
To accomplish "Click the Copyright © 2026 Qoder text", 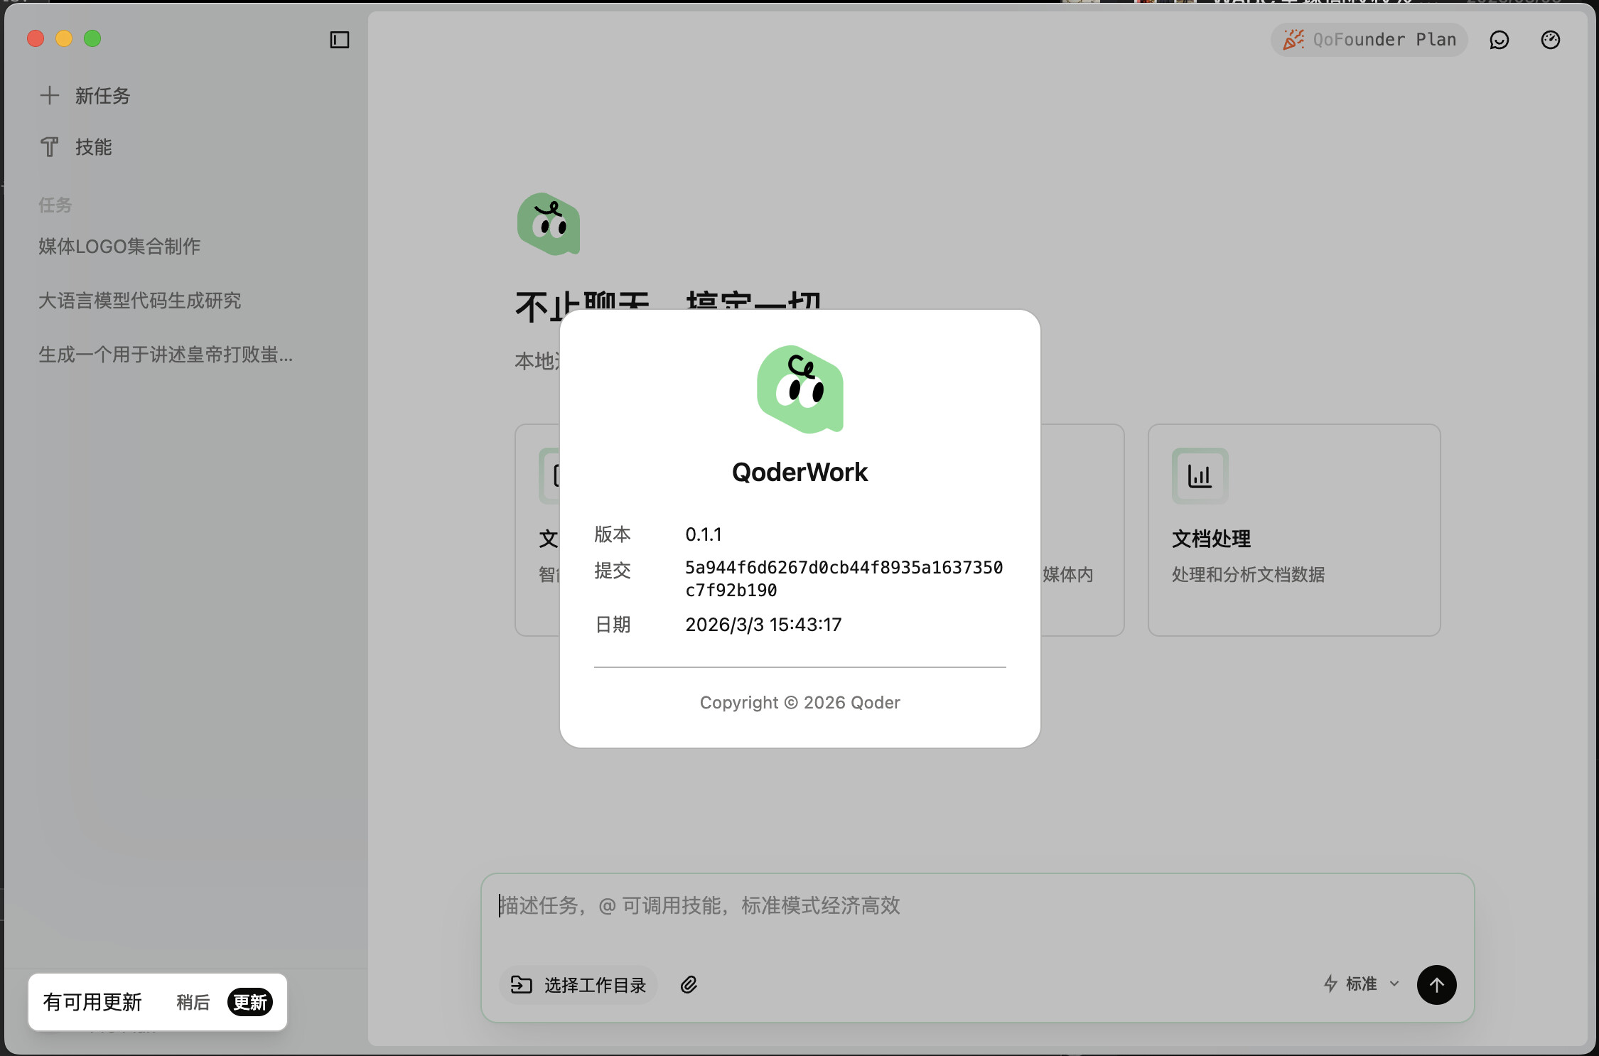I will point(800,703).
